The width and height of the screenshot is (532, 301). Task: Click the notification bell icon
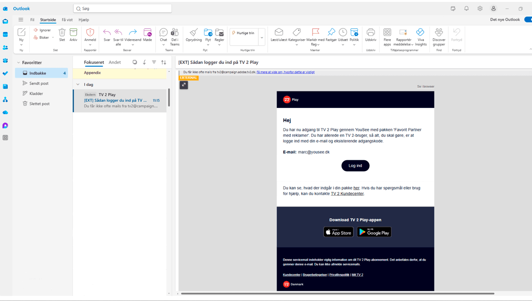click(466, 8)
